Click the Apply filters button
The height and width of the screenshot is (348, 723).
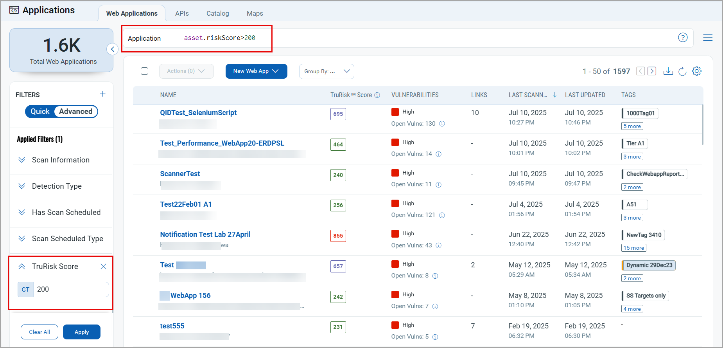click(81, 332)
